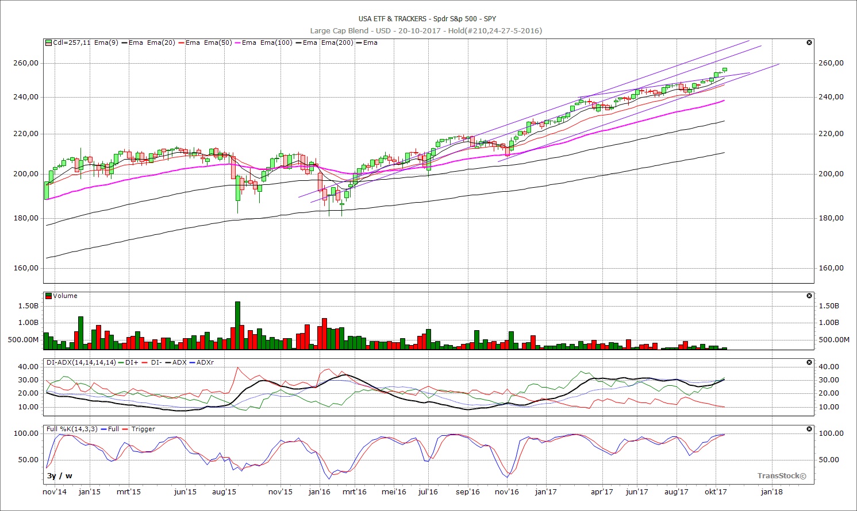
Task: Click the DI-ADX(14,14,14,14) label
Action: click(81, 362)
